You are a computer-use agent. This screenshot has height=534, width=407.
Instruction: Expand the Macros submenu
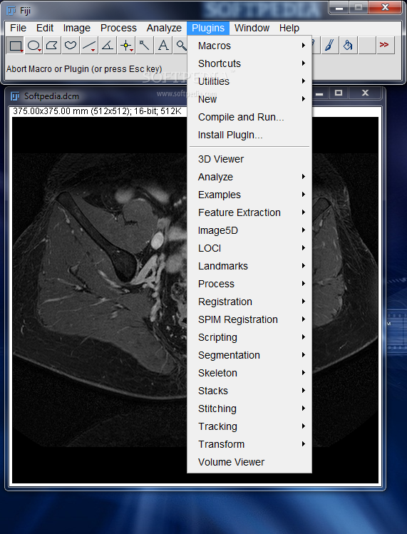249,46
